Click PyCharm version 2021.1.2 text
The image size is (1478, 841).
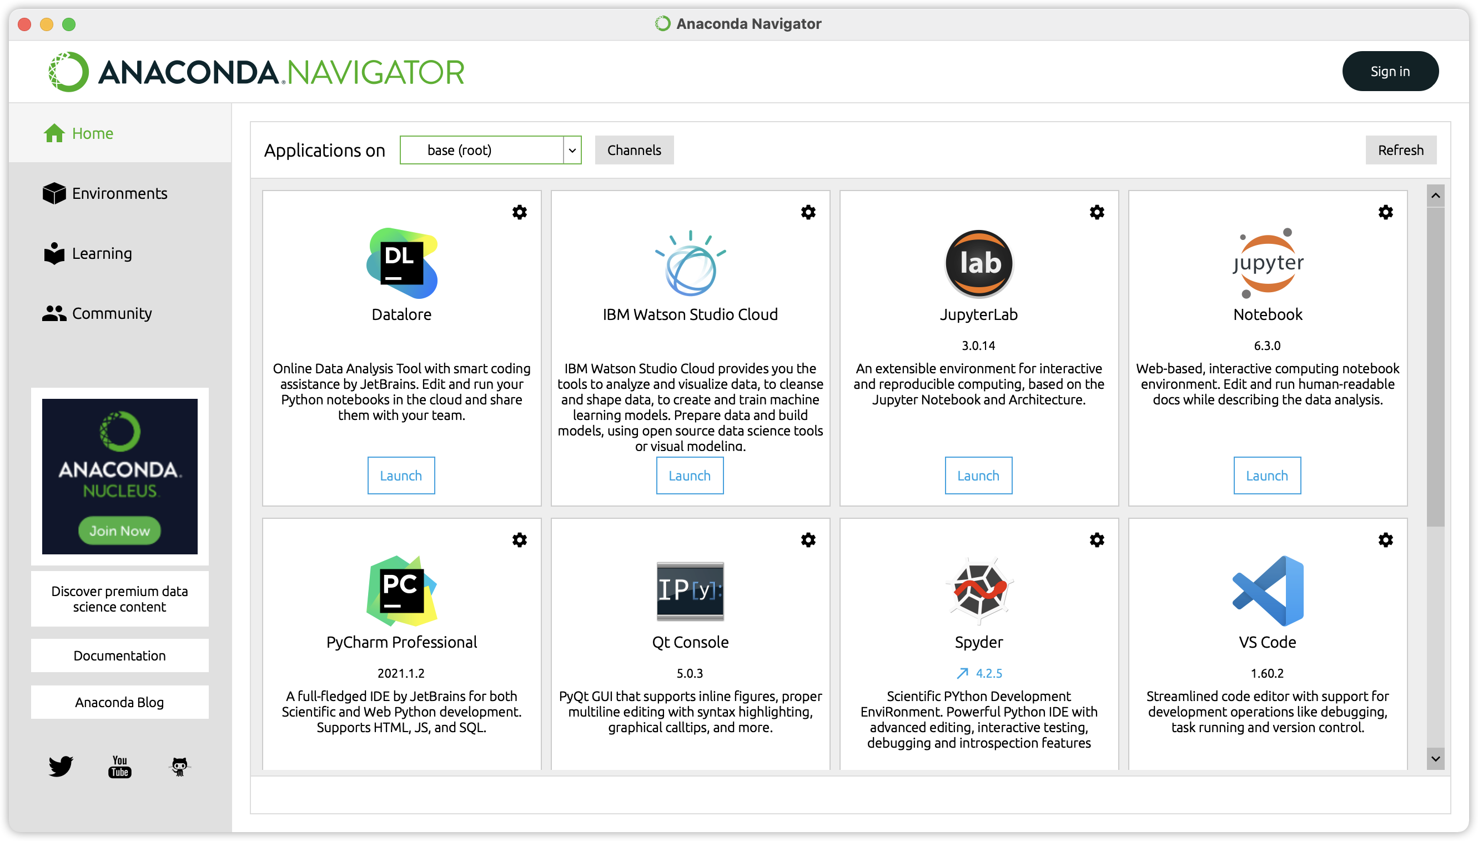pos(401,673)
